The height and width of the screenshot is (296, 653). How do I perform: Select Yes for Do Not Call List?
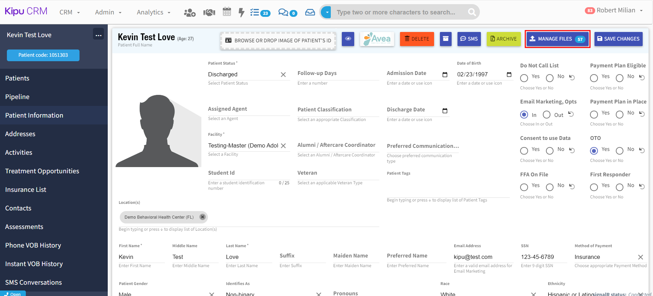(524, 78)
